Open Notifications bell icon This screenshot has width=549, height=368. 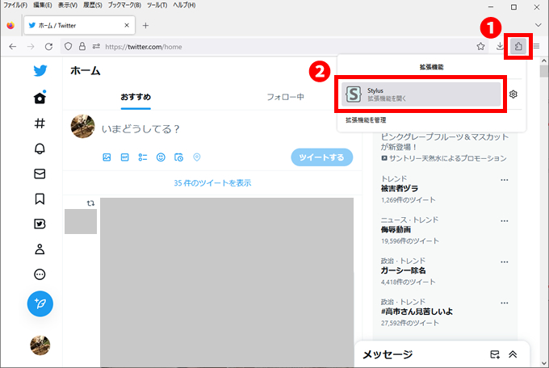pos(40,148)
